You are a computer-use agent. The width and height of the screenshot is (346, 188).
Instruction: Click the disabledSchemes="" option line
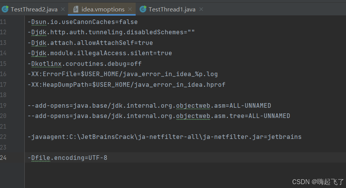(111, 32)
